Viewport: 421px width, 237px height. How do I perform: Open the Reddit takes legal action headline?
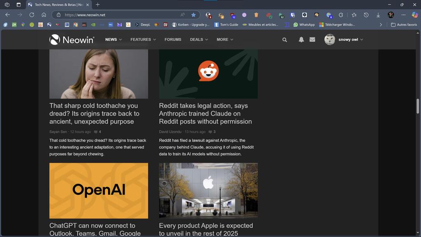[206, 114]
